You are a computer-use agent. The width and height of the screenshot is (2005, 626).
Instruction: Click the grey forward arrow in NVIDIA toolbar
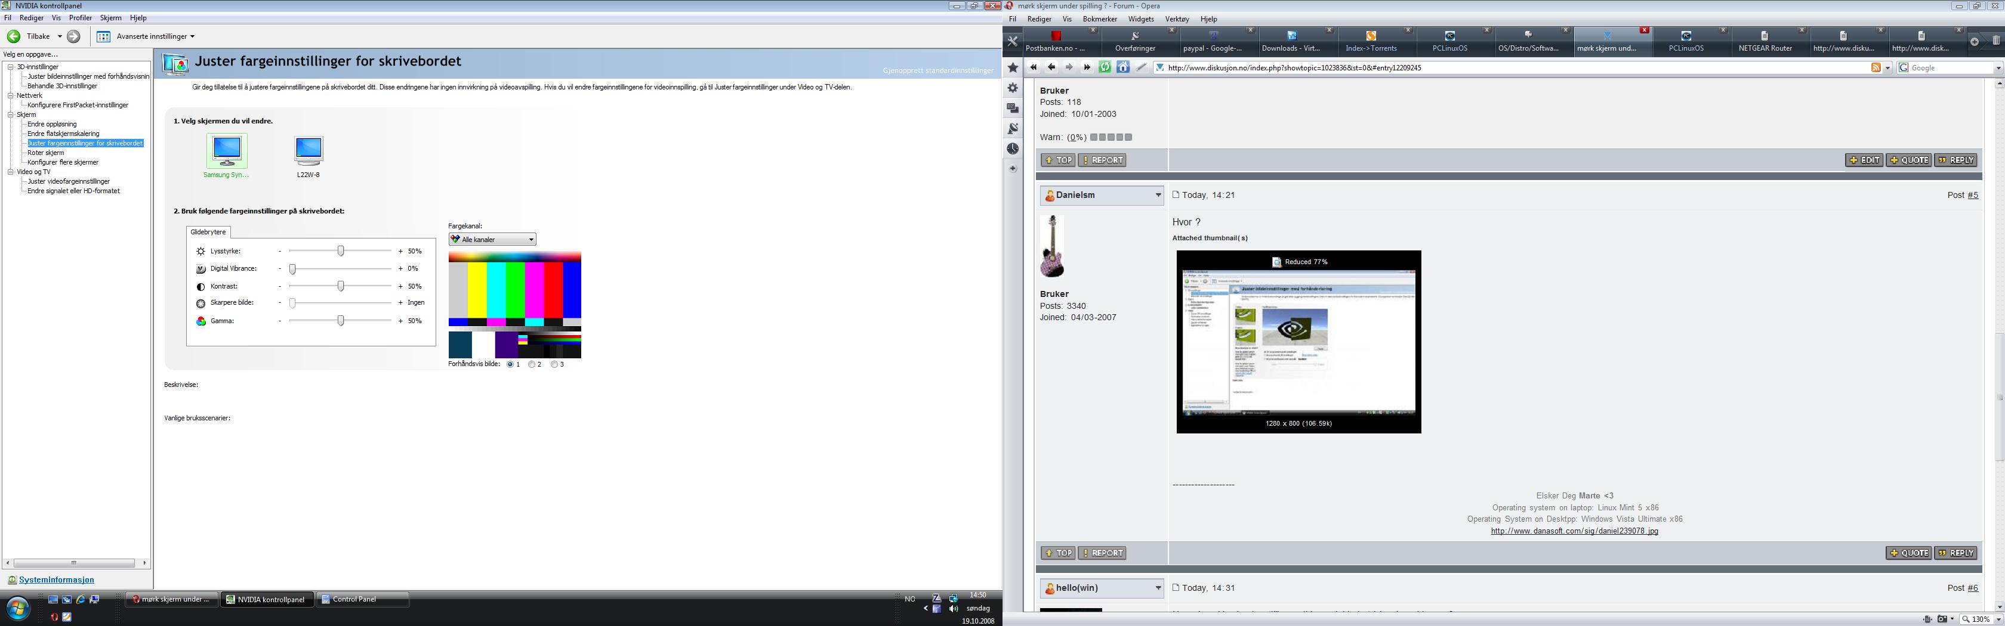(74, 36)
